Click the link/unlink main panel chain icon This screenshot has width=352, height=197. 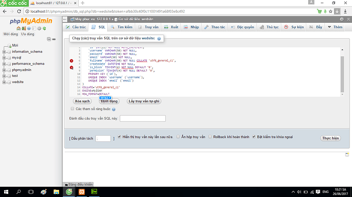[x=54, y=39]
